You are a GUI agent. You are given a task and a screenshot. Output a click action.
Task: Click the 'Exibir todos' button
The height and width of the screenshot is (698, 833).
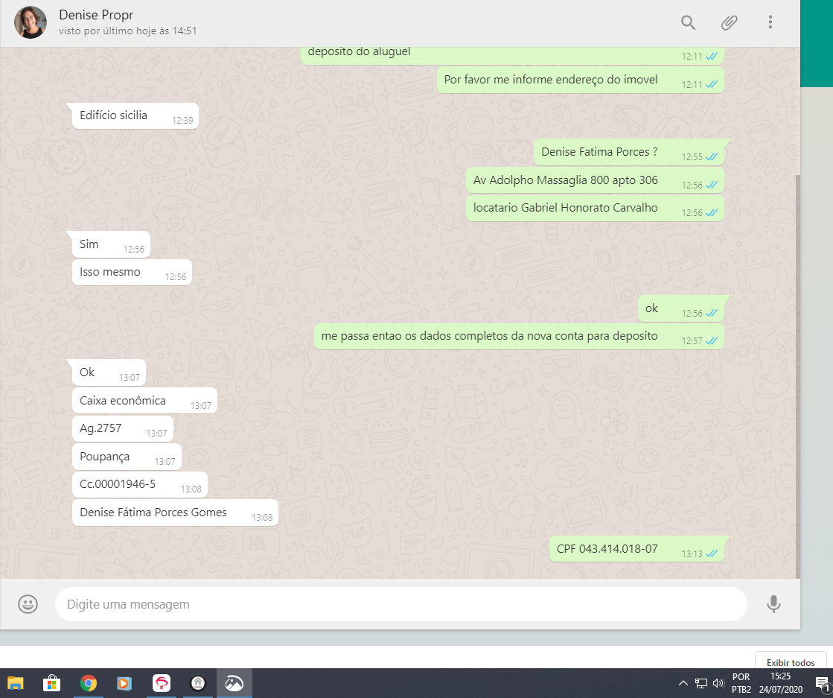point(791,662)
